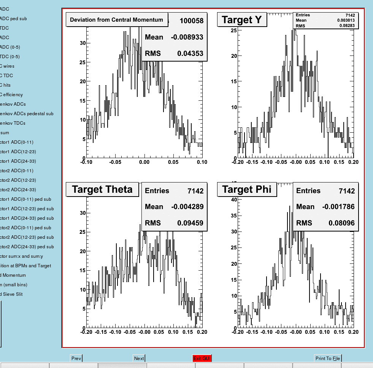
Task: Open the 'C efficiency' page
Action: pyautogui.click(x=11, y=95)
